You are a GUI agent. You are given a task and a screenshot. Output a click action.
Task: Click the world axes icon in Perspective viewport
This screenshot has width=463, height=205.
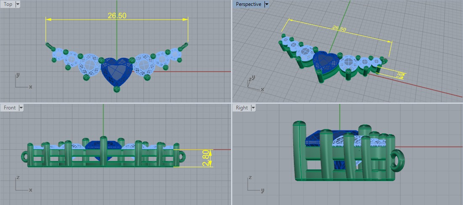(255, 83)
